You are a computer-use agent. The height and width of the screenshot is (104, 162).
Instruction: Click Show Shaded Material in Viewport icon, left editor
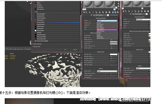click(110, 12)
